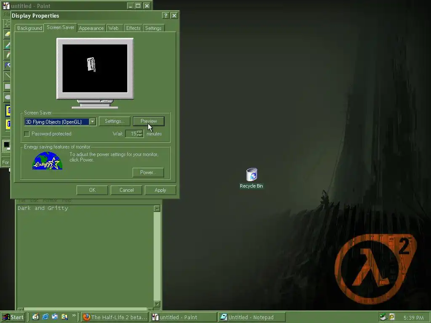Click OK in Display Properties
Viewport: 431px width, 323px height.
[92, 190]
